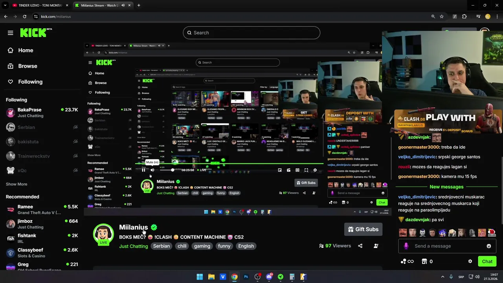Open chat settings gear icon
This screenshot has width=503, height=283.
click(470, 261)
